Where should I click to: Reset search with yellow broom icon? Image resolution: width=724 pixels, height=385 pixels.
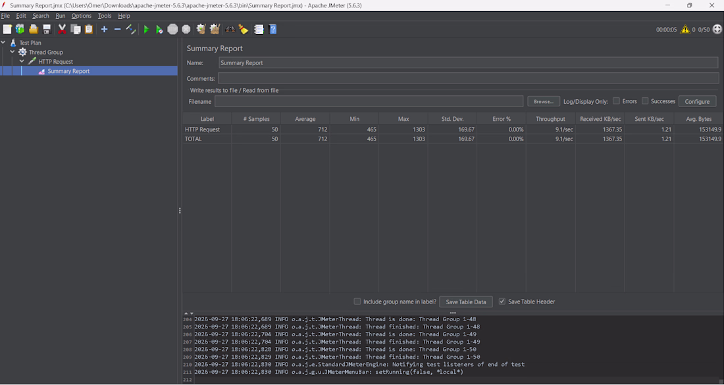pos(244,30)
